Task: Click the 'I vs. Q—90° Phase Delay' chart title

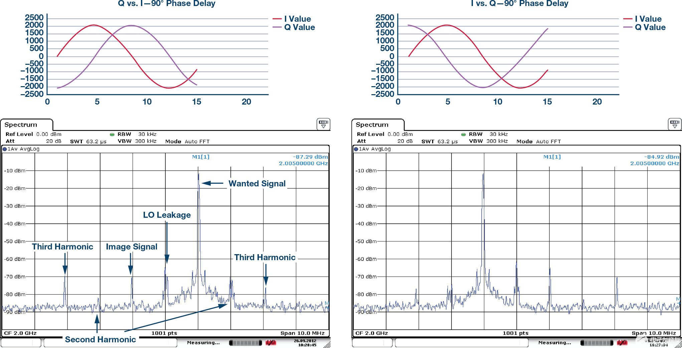Action: point(519,4)
